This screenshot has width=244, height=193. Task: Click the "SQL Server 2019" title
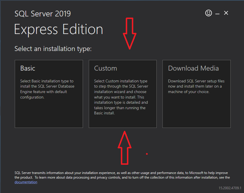tap(42, 14)
